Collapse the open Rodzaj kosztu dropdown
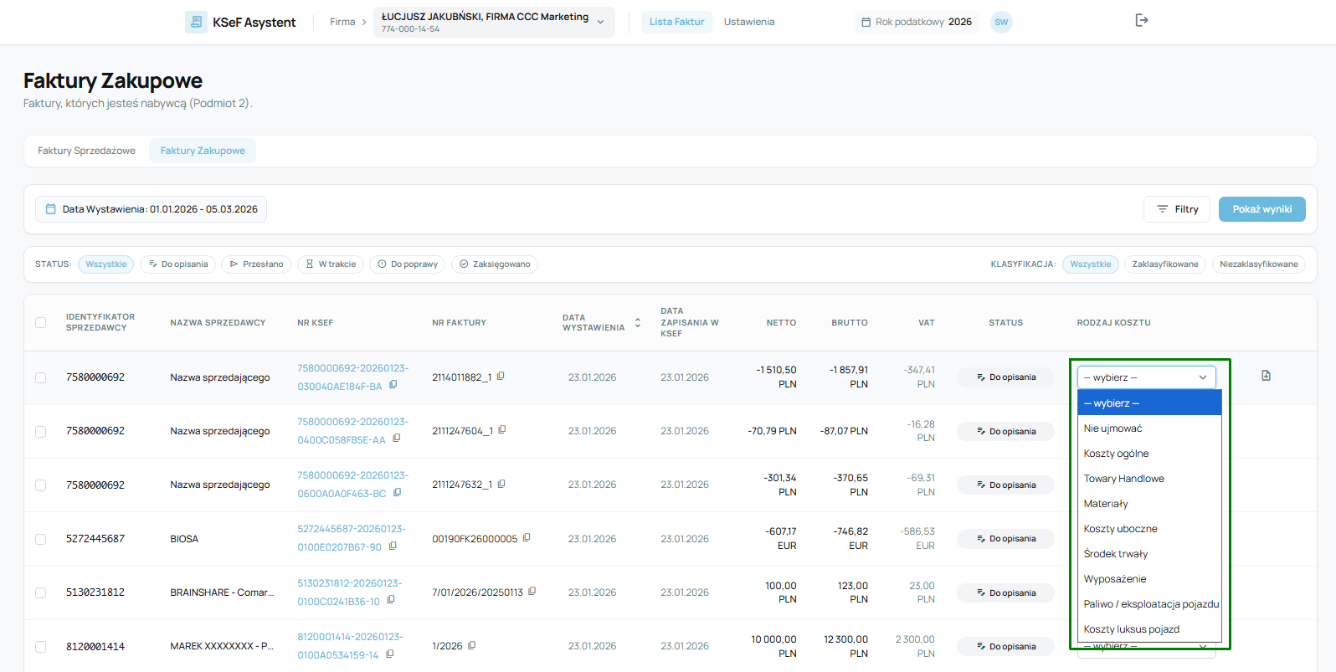Image resolution: width=1336 pixels, height=672 pixels. pyautogui.click(x=1146, y=377)
